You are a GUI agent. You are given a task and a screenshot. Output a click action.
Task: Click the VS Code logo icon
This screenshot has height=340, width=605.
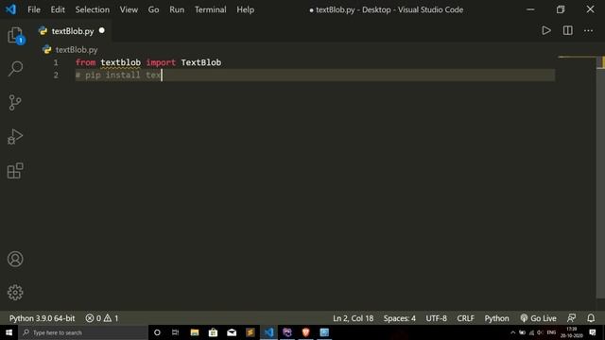click(x=10, y=9)
